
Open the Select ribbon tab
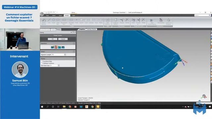pyautogui.click(x=54, y=16)
